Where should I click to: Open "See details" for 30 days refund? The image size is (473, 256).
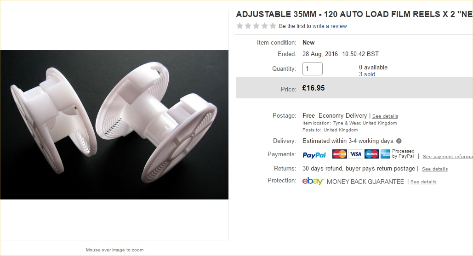tap(435, 169)
